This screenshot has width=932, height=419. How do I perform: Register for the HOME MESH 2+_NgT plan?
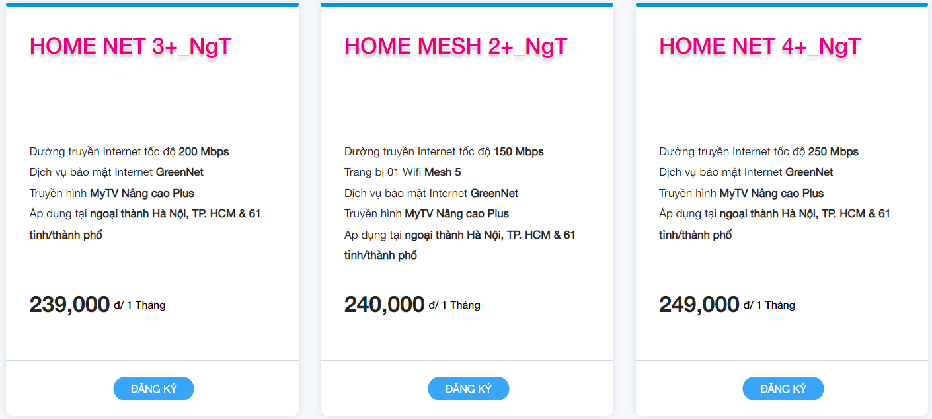pyautogui.click(x=468, y=389)
